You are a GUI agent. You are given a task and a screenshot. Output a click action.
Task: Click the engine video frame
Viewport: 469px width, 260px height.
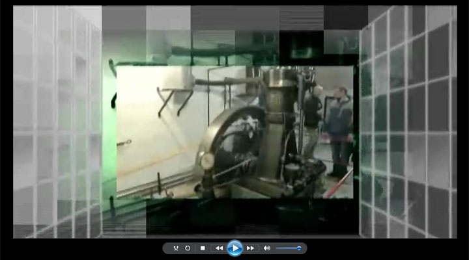click(x=234, y=132)
